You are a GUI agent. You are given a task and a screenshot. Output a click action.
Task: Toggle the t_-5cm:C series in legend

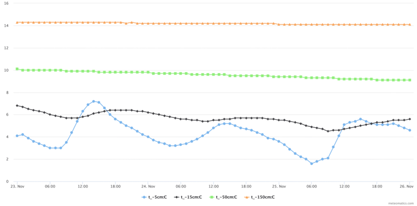point(154,197)
